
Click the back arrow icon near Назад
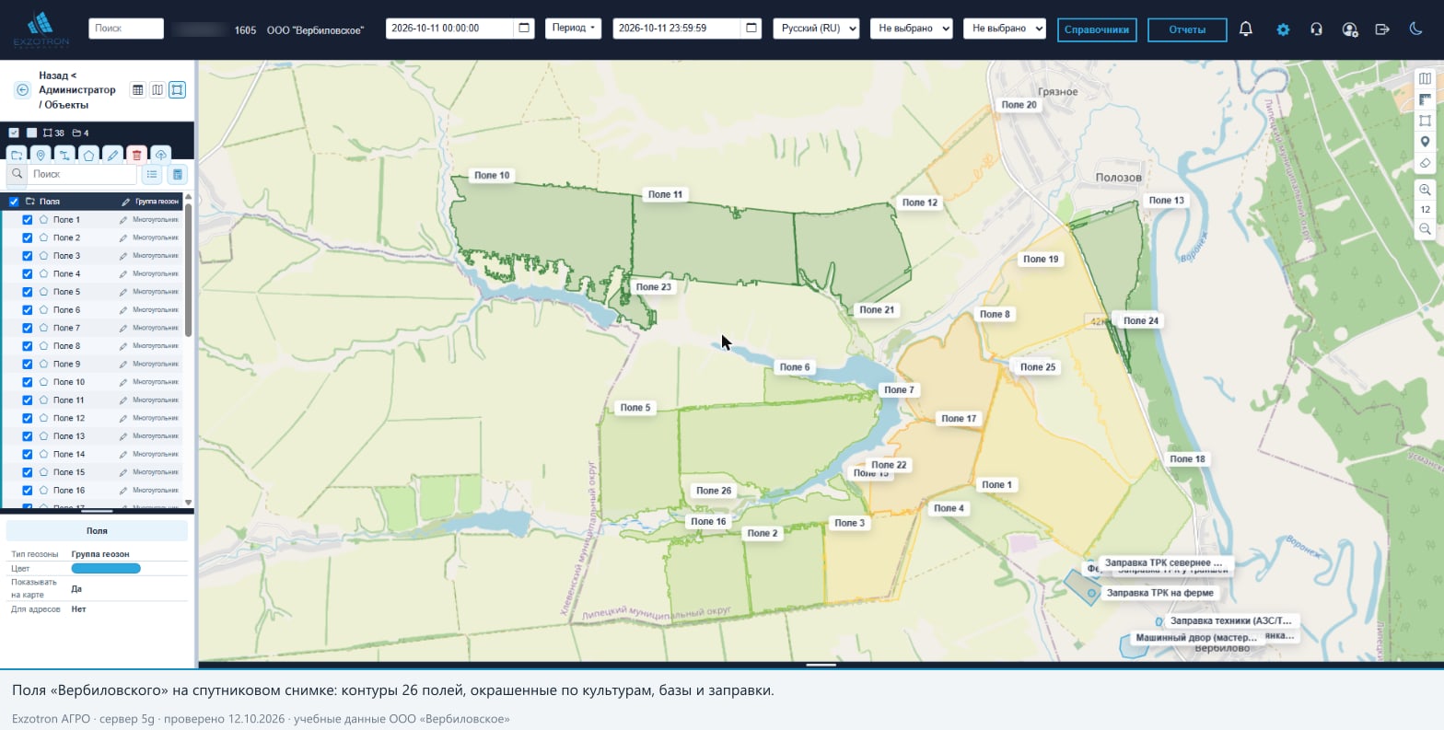click(22, 89)
